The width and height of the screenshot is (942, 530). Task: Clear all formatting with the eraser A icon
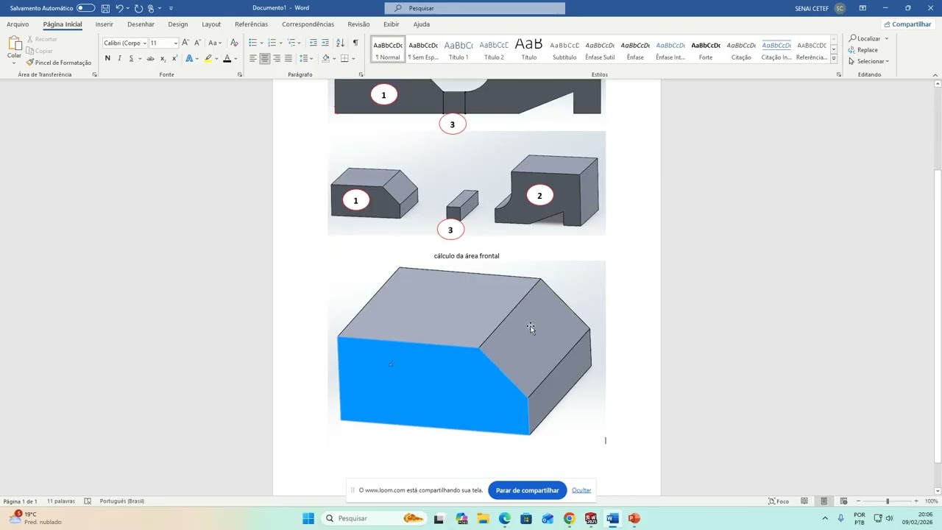tap(234, 43)
